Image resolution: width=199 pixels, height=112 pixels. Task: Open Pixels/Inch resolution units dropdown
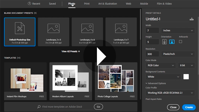[x=178, y=54]
